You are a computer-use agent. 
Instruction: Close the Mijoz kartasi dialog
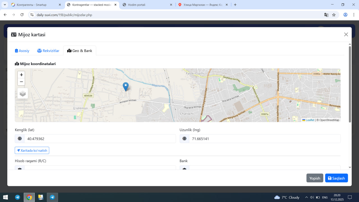pyautogui.click(x=346, y=35)
